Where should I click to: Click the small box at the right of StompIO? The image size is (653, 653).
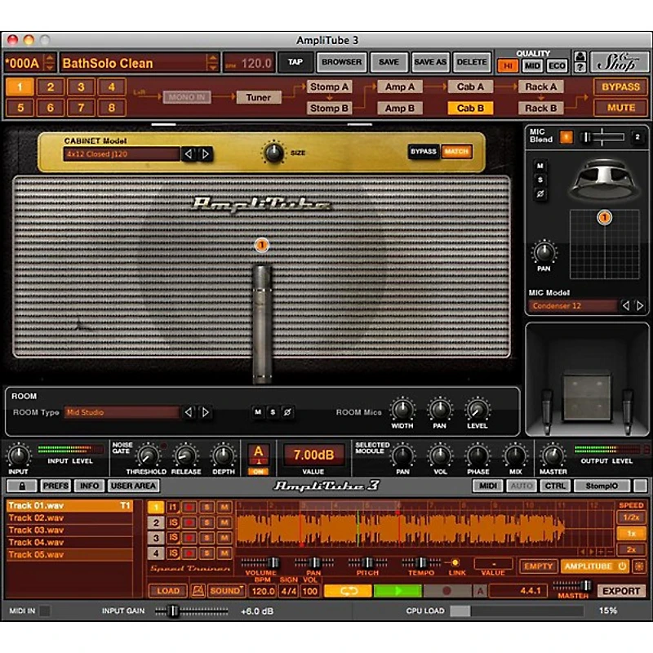[640, 486]
